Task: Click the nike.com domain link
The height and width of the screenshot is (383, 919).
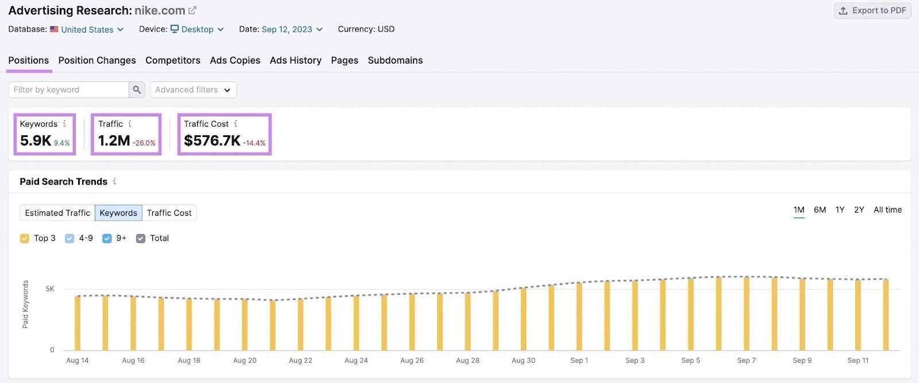Action: pos(160,10)
